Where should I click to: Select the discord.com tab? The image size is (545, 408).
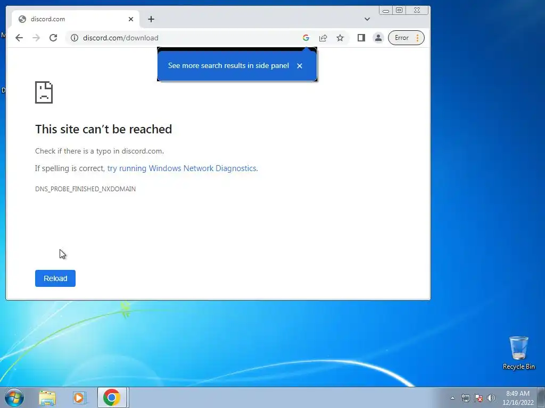(x=75, y=19)
